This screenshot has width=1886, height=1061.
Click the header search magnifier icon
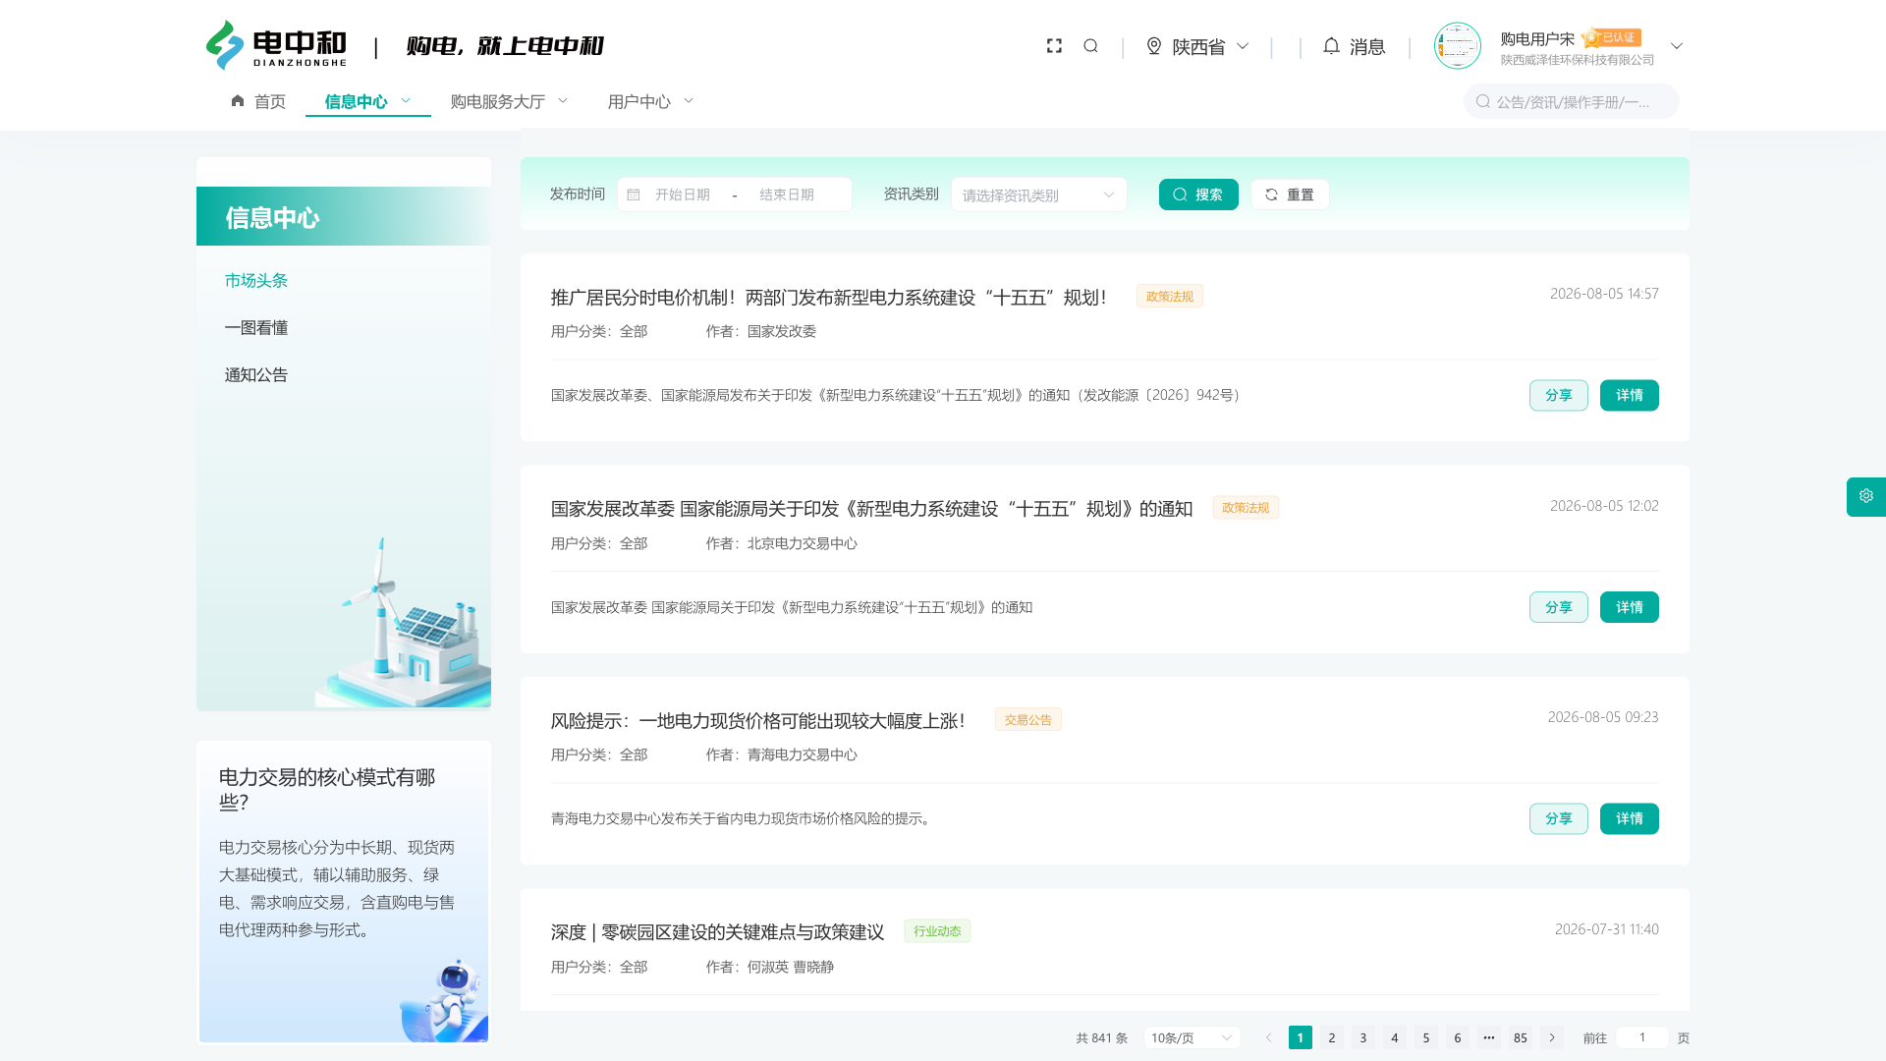[1090, 46]
